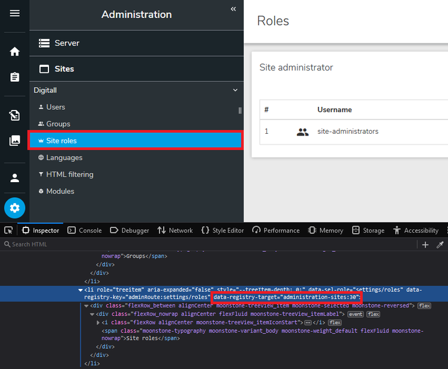This screenshot has width=448, height=369.
Task: Switch to the Console tab
Action: click(x=85, y=230)
